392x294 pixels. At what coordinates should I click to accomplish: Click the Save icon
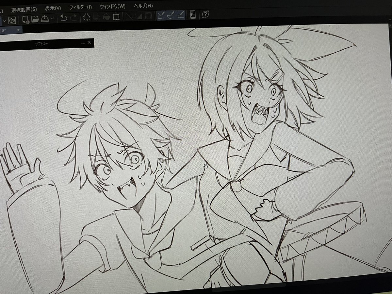pyautogui.click(x=45, y=18)
